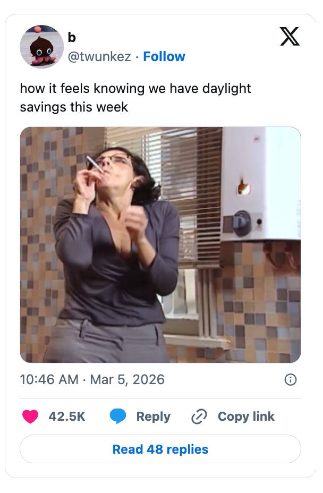Open the Read 48 replies button
Viewport: 323px width, 493px height.
coord(160,449)
